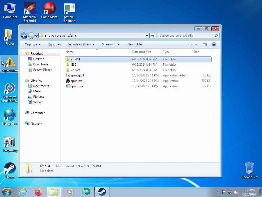Viewport: 262px width, 197px height.
Task: Click the network tray icon
Action: coord(230,192)
